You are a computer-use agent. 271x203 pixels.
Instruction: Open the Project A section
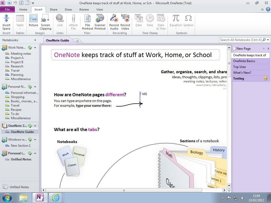pyautogui.click(x=14, y=58)
